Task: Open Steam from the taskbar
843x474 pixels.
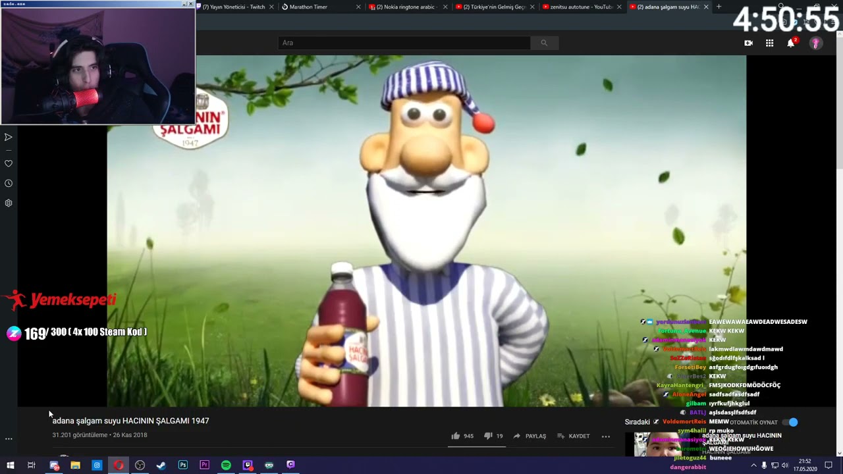Action: pos(161,465)
